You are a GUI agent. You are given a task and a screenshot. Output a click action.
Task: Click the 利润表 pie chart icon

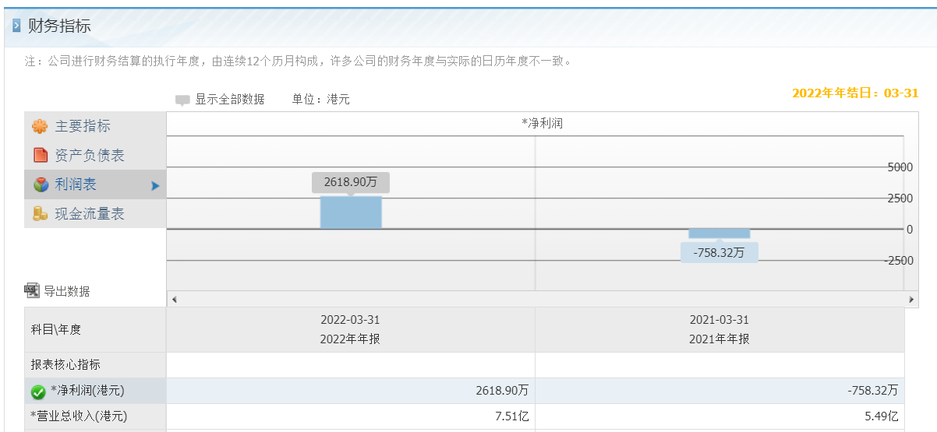tap(41, 184)
